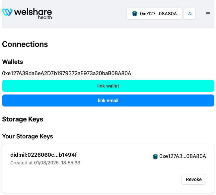Image resolution: width=216 pixels, height=195 pixels.
Task: Click the Connections page heading
Action: coord(25,44)
